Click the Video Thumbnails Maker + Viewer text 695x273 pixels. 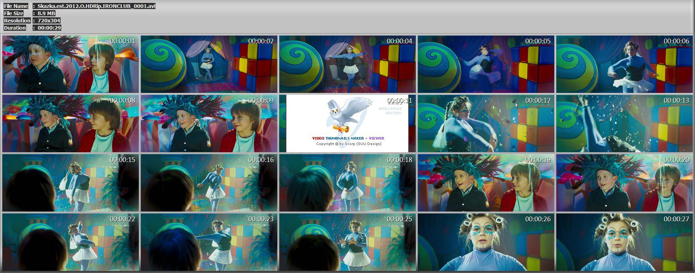click(x=348, y=138)
